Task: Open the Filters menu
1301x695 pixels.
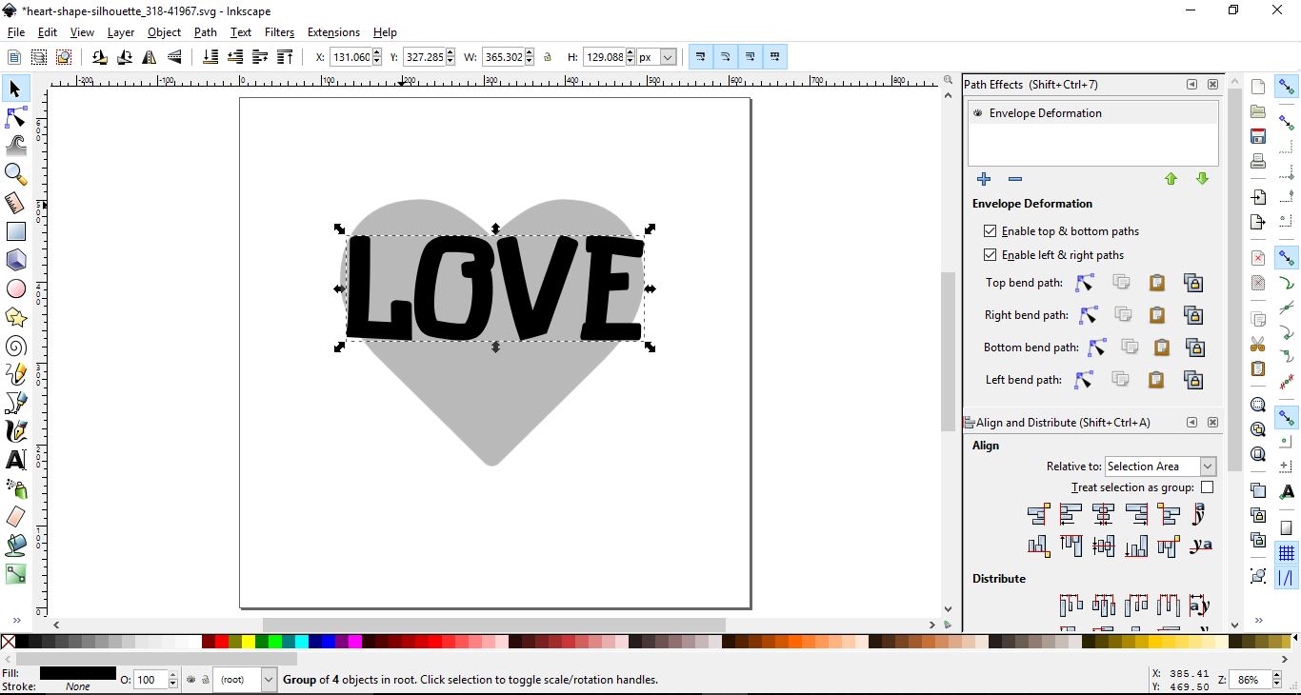Action: pos(279,31)
